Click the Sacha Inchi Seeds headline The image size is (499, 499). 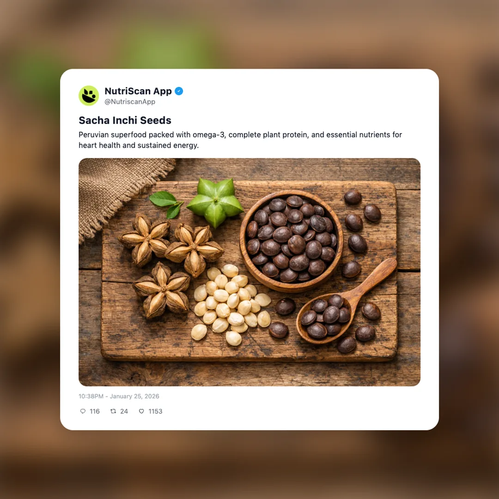point(125,120)
